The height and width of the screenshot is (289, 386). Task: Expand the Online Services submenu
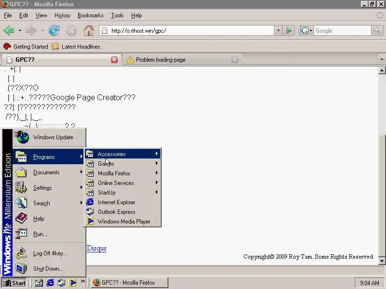click(x=123, y=183)
